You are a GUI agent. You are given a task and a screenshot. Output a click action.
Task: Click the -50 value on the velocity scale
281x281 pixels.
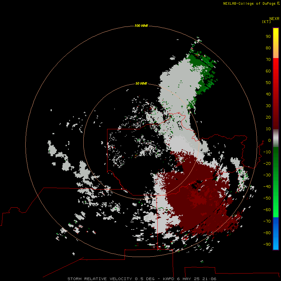pos(267,198)
